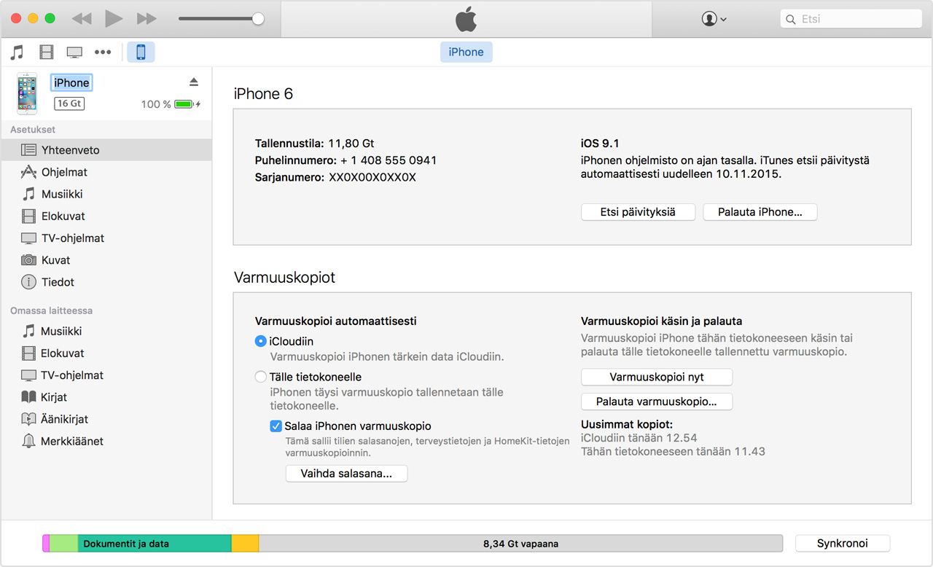The width and height of the screenshot is (933, 567).
Task: Click the yellow storage bar segment
Action: coord(245,543)
